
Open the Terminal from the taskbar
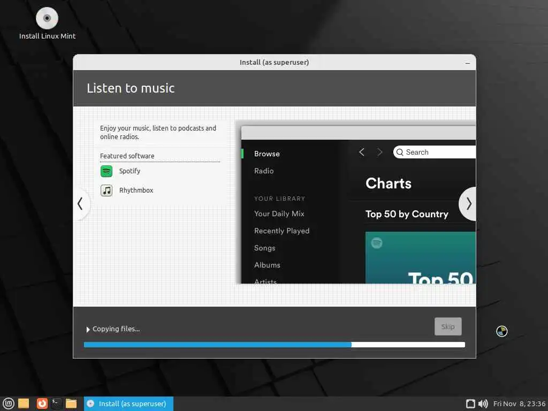tap(56, 404)
